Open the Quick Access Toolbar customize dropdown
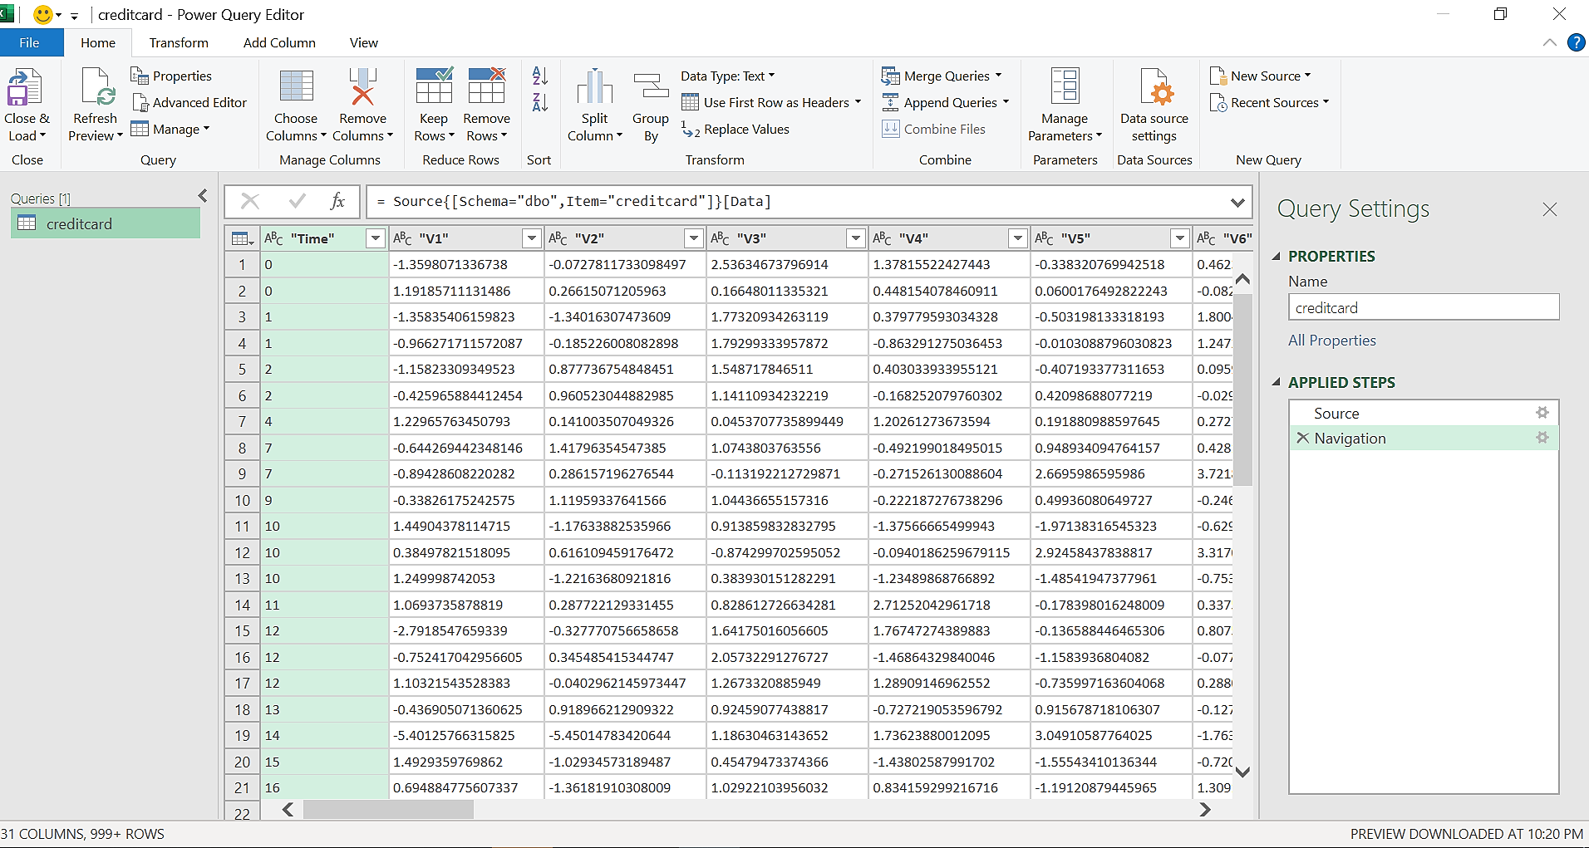Screen dimensions: 1589x848 coord(74,15)
